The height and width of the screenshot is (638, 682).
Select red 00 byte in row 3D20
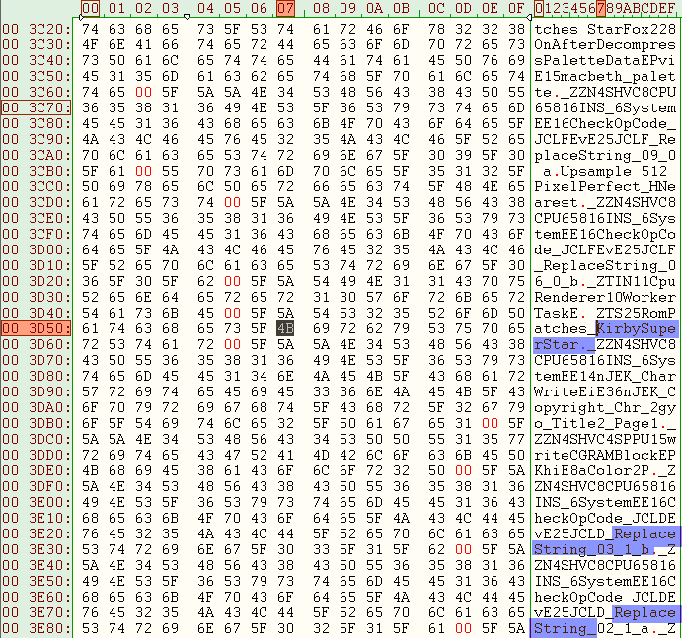pyautogui.click(x=232, y=281)
